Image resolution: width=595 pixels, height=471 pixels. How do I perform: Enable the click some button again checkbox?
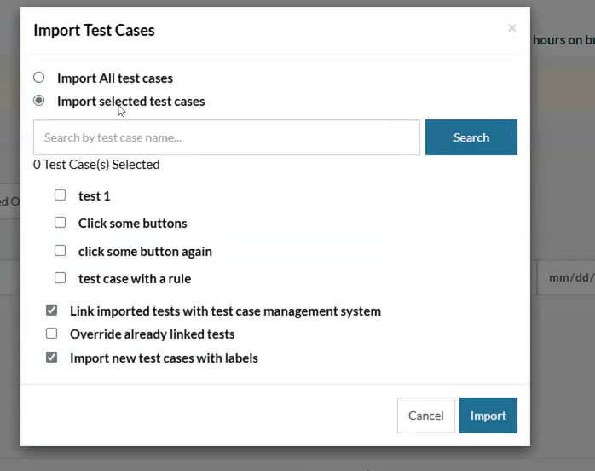coord(60,251)
